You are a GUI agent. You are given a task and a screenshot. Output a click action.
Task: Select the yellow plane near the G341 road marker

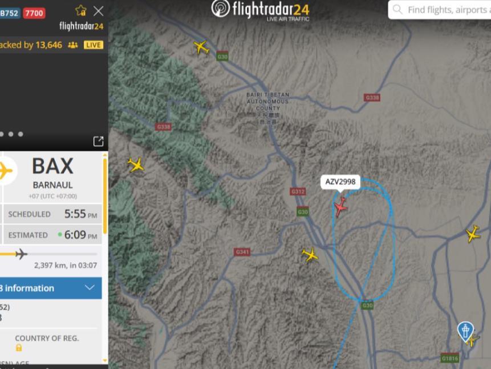tap(310, 255)
